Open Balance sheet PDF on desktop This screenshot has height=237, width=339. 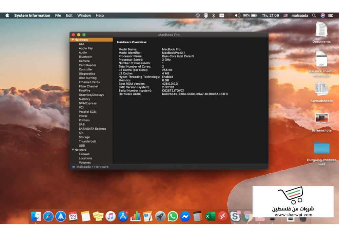[x=321, y=60]
